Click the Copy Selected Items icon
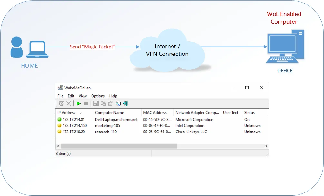This screenshot has height=196, width=324. point(103,103)
